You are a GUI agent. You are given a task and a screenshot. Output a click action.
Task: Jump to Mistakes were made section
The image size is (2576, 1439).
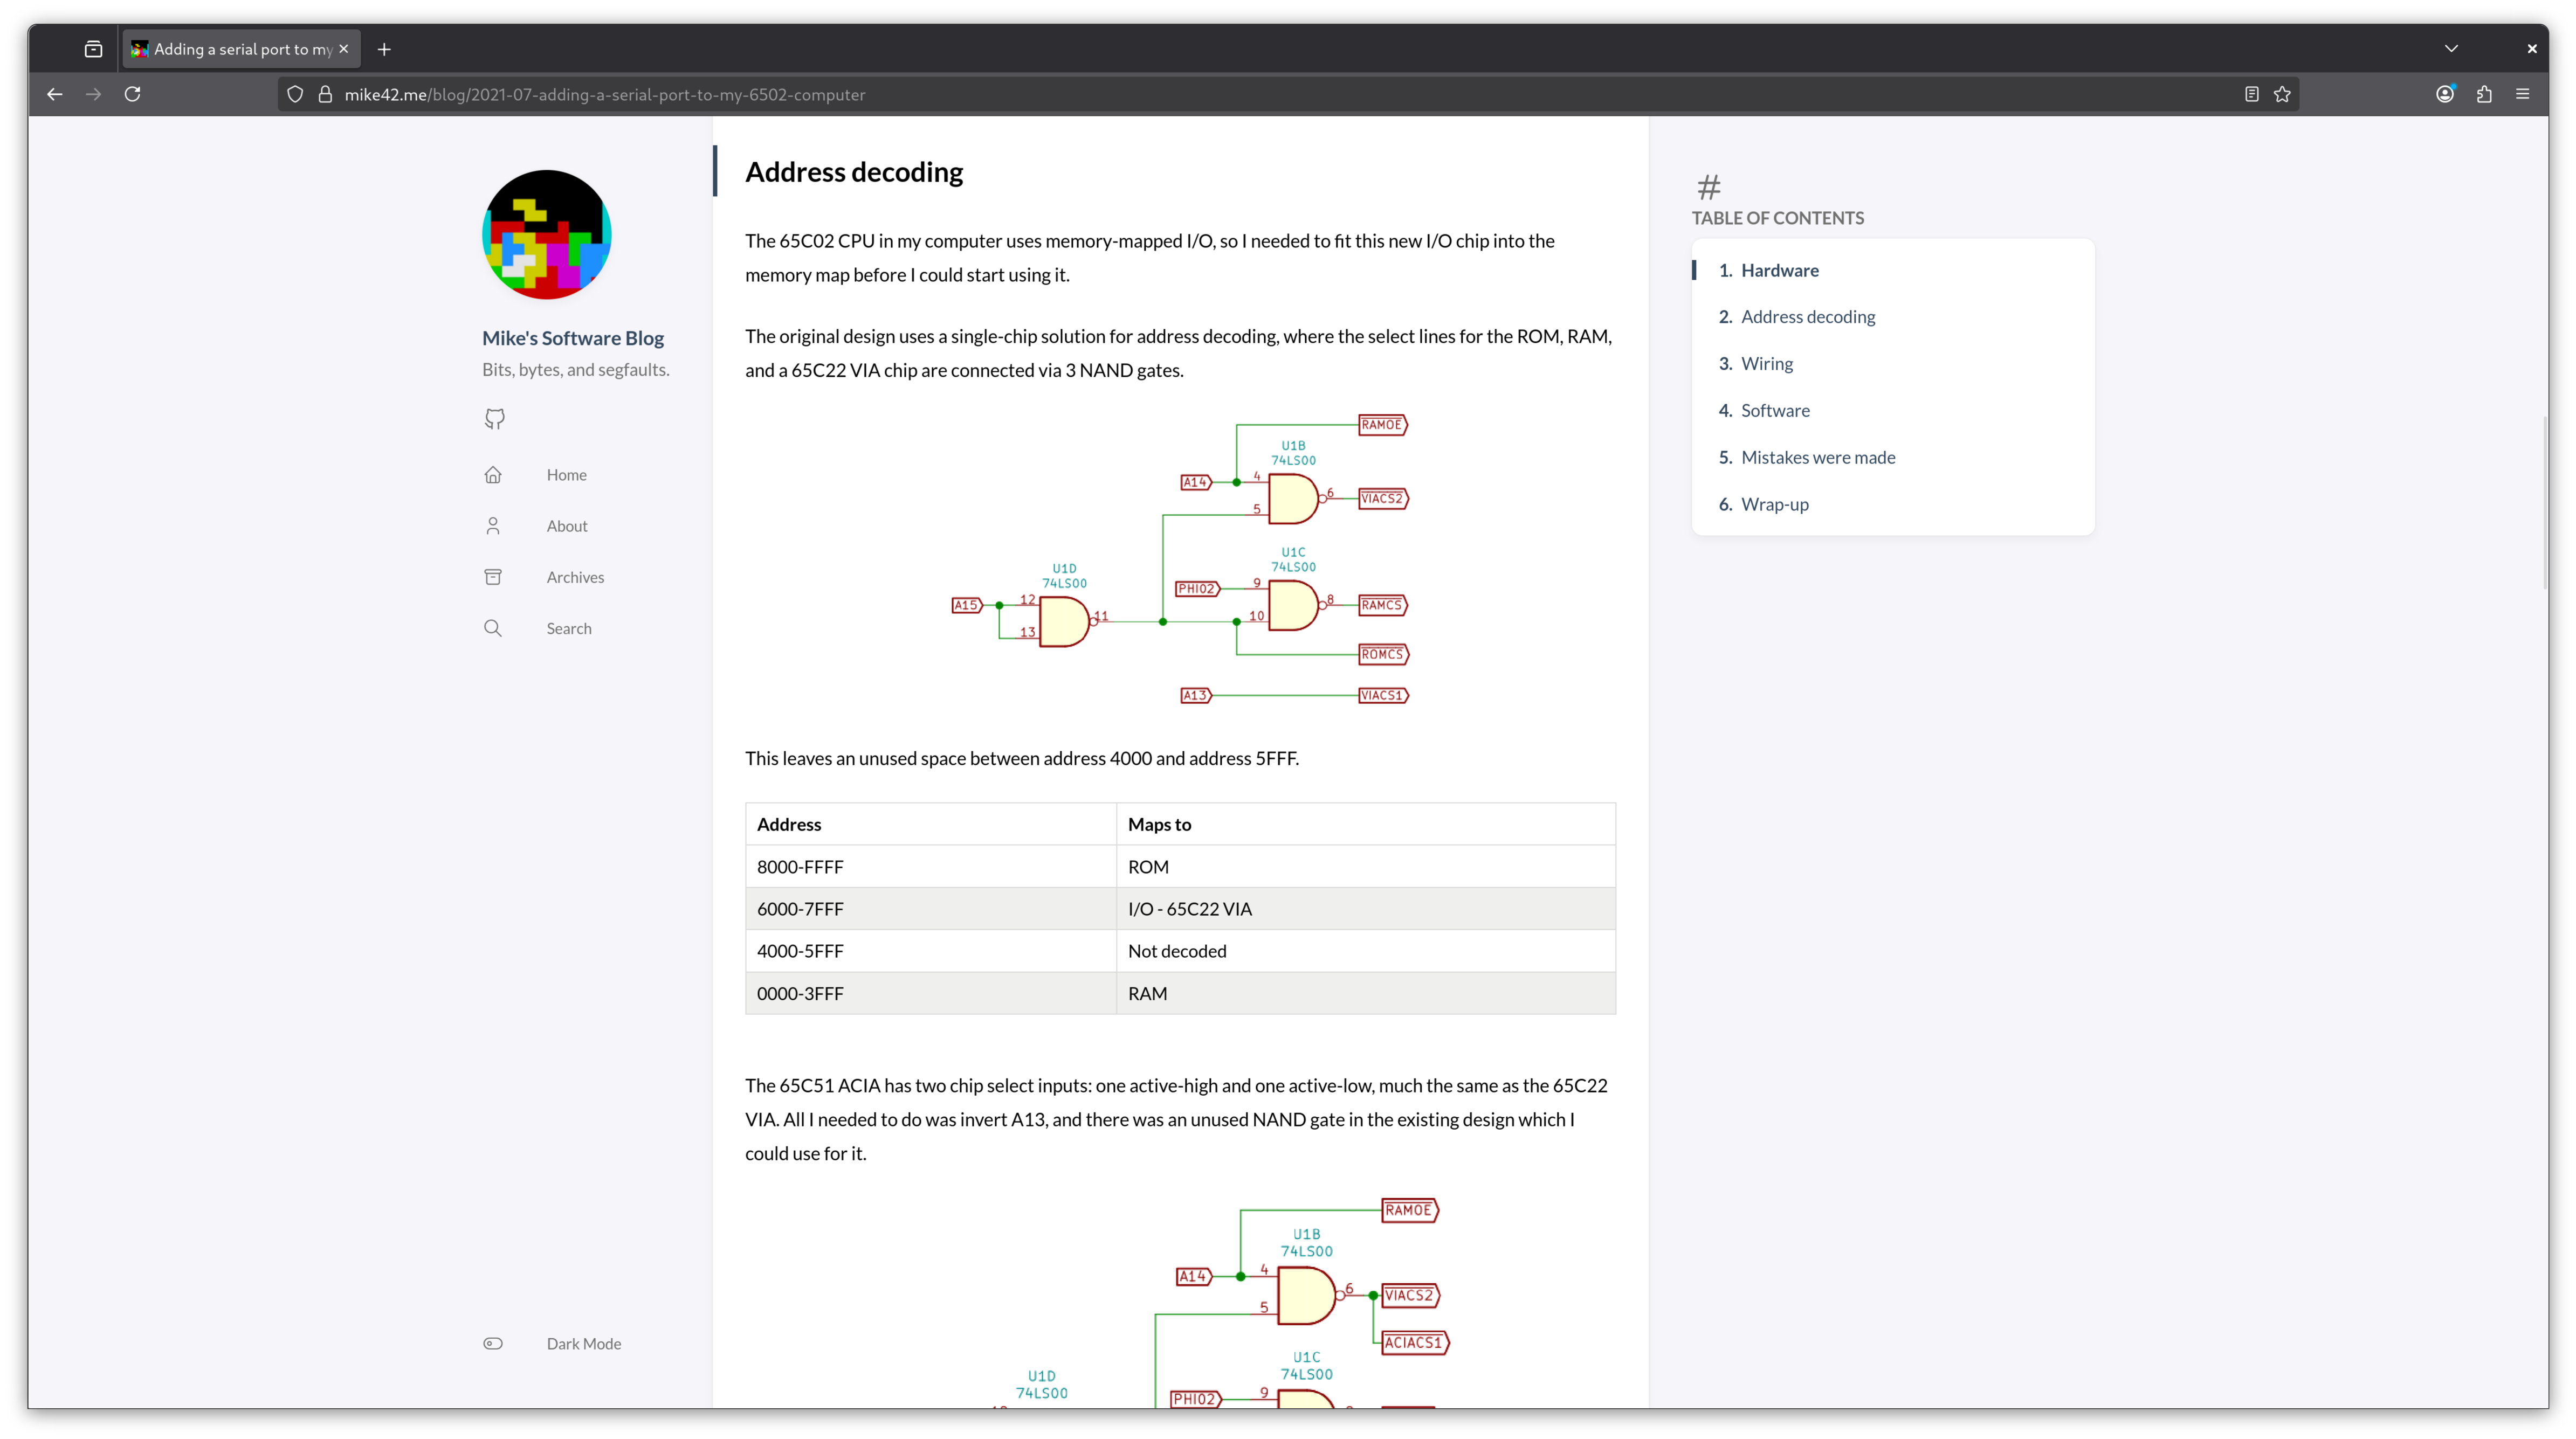1817,457
